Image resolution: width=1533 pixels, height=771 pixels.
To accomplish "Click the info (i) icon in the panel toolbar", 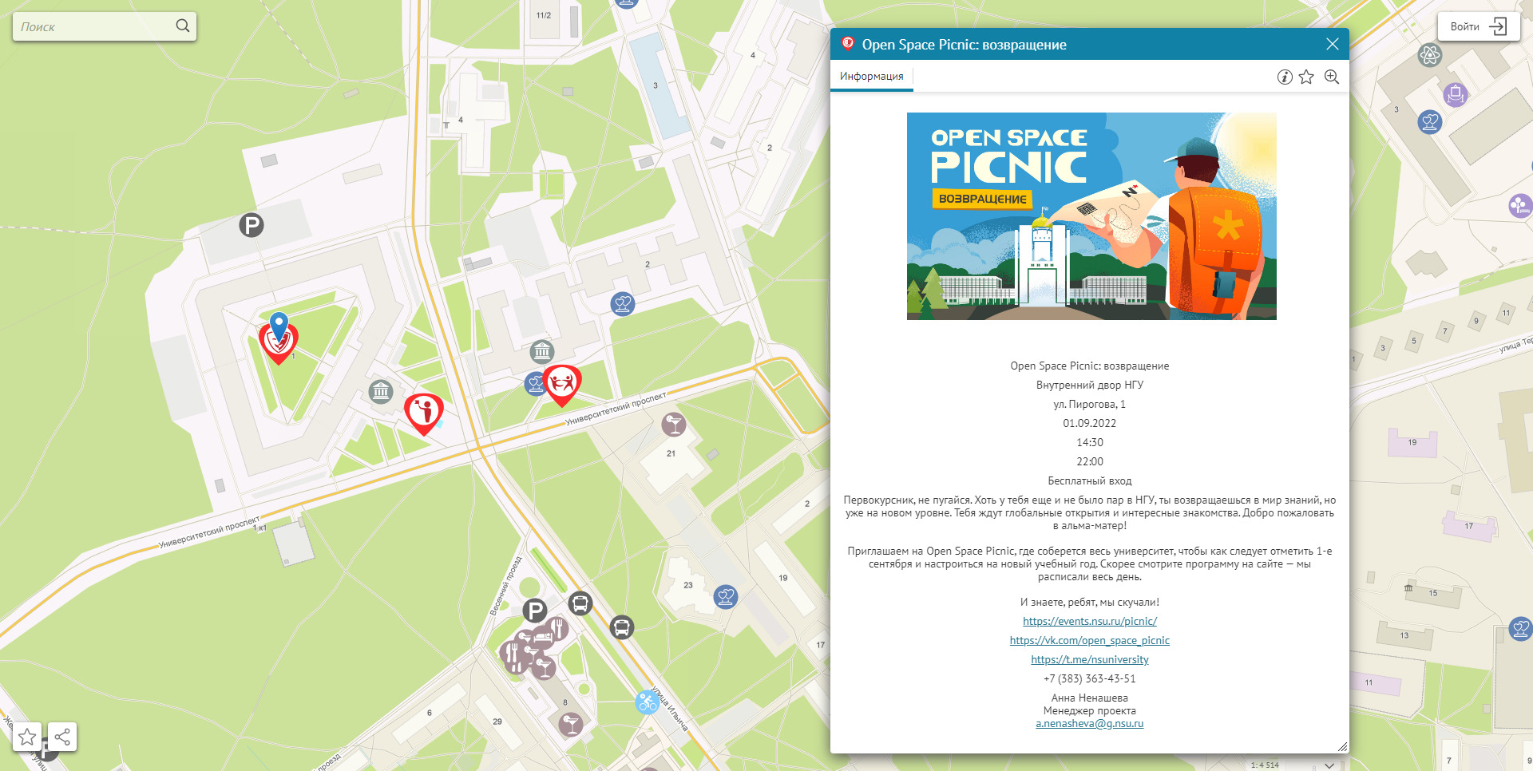I will click(x=1284, y=77).
